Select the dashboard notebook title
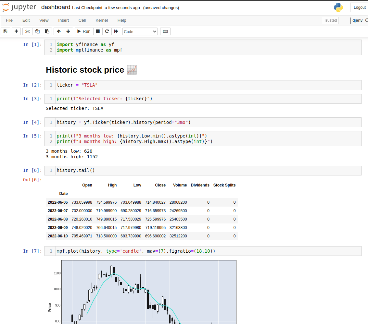This screenshot has height=324, width=368. pos(56,7)
